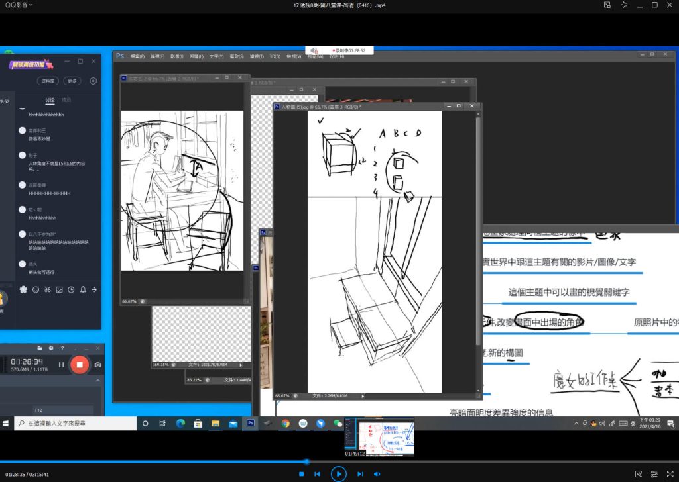
Task: Open the 資料庫 button in chat panel
Action: click(x=48, y=81)
